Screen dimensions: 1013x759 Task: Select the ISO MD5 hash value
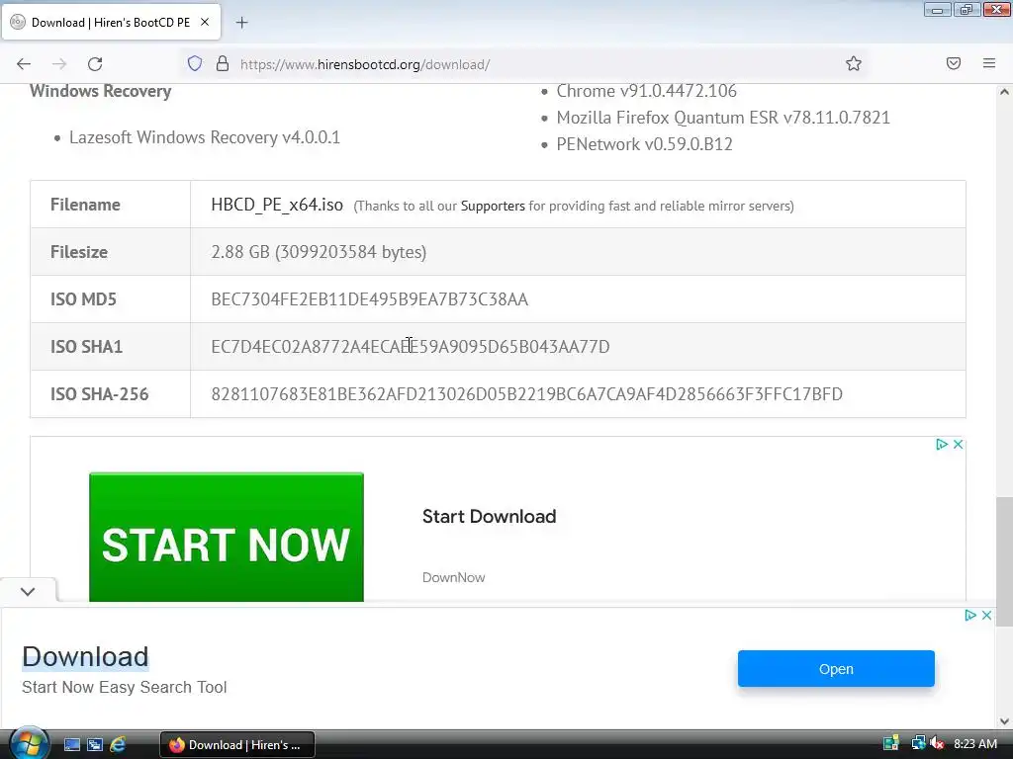(x=370, y=299)
